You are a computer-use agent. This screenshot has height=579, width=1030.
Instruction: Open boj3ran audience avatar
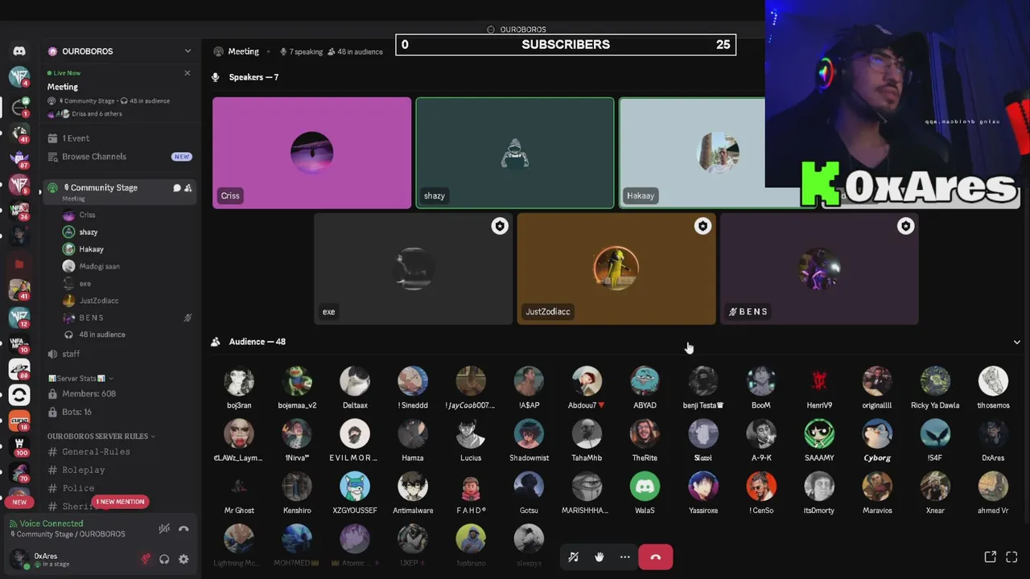[x=239, y=382]
